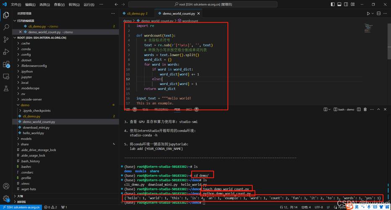This screenshot has width=391, height=210.
Task: Open the Run and Debug view
Action: point(6,52)
